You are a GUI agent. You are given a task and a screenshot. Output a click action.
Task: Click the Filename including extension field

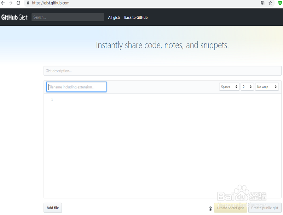pyautogui.click(x=76, y=87)
